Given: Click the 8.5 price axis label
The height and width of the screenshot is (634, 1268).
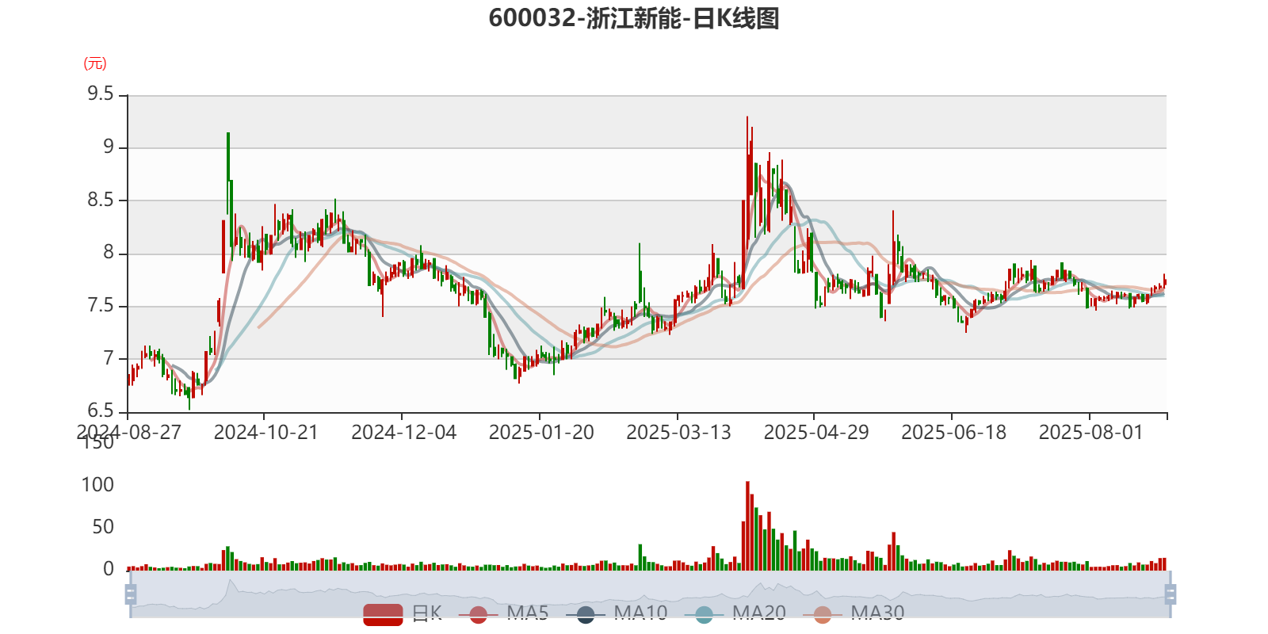Looking at the screenshot, I should (101, 200).
